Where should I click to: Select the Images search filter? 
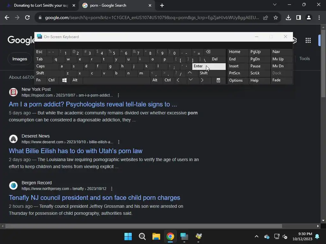(x=19, y=59)
